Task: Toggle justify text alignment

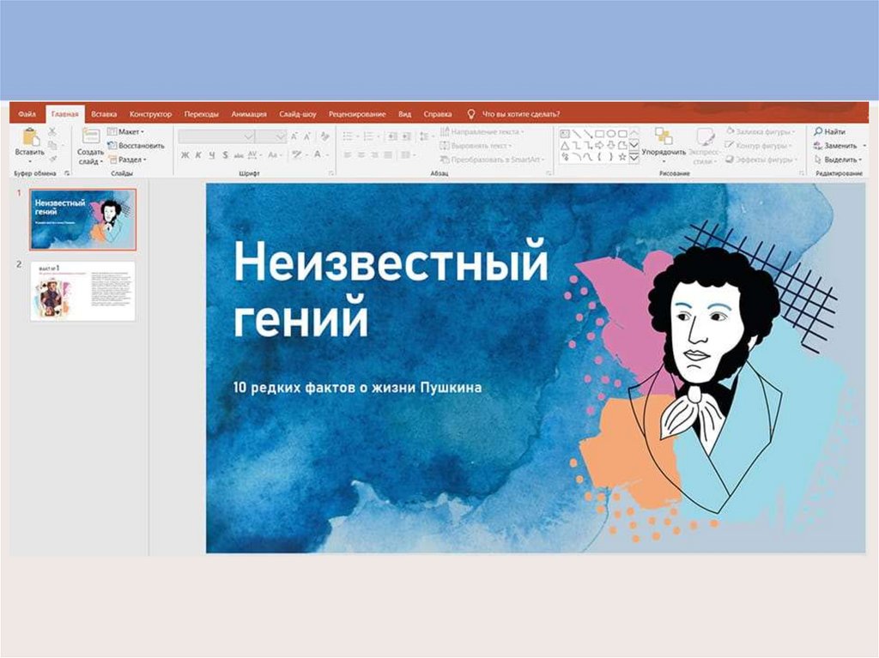Action: click(388, 155)
